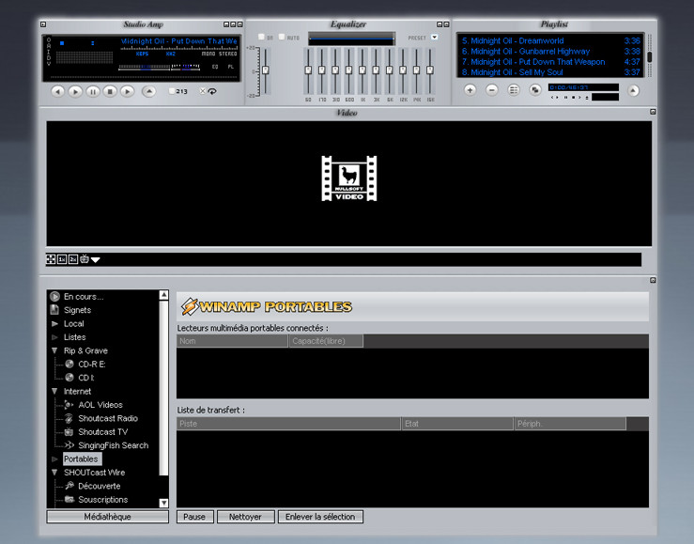Add files with the playlist plus button
694x544 pixels.
pos(470,90)
